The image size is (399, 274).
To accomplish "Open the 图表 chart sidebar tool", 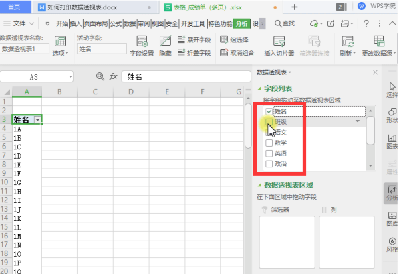I will [392, 142].
